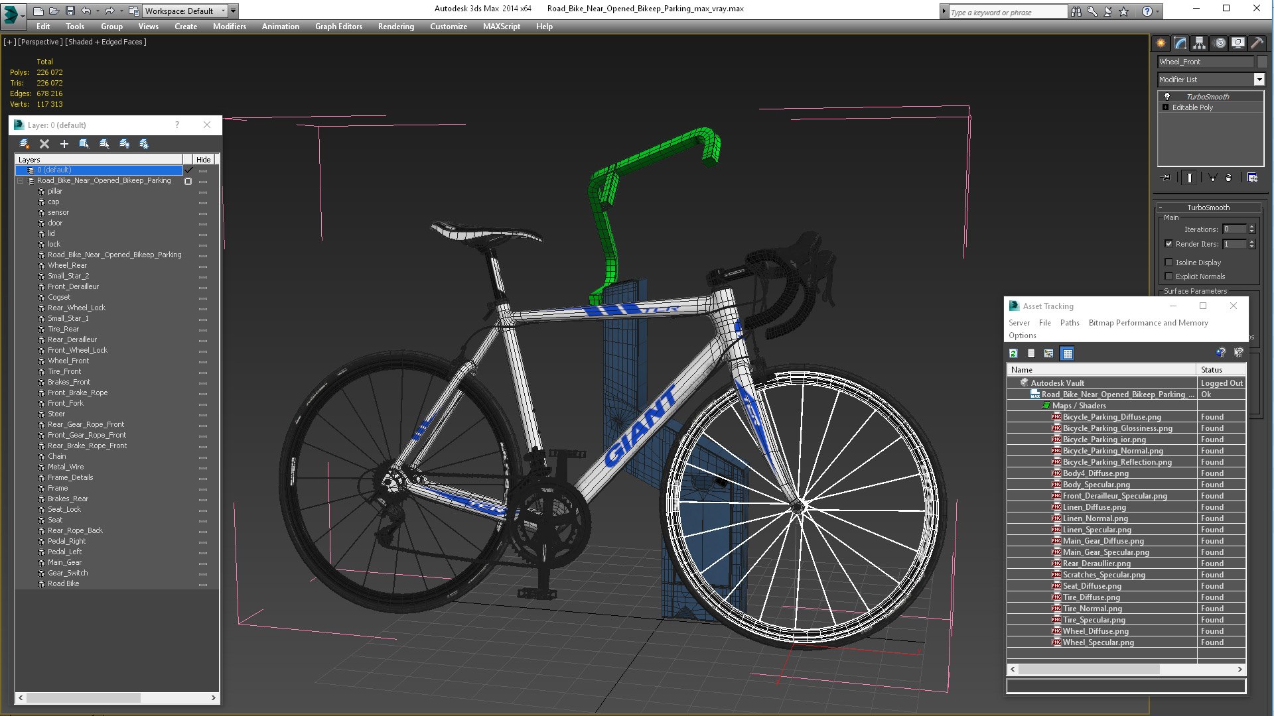1274x716 pixels.
Task: Open the quick access toolbar customize arrow
Action: tap(233, 11)
